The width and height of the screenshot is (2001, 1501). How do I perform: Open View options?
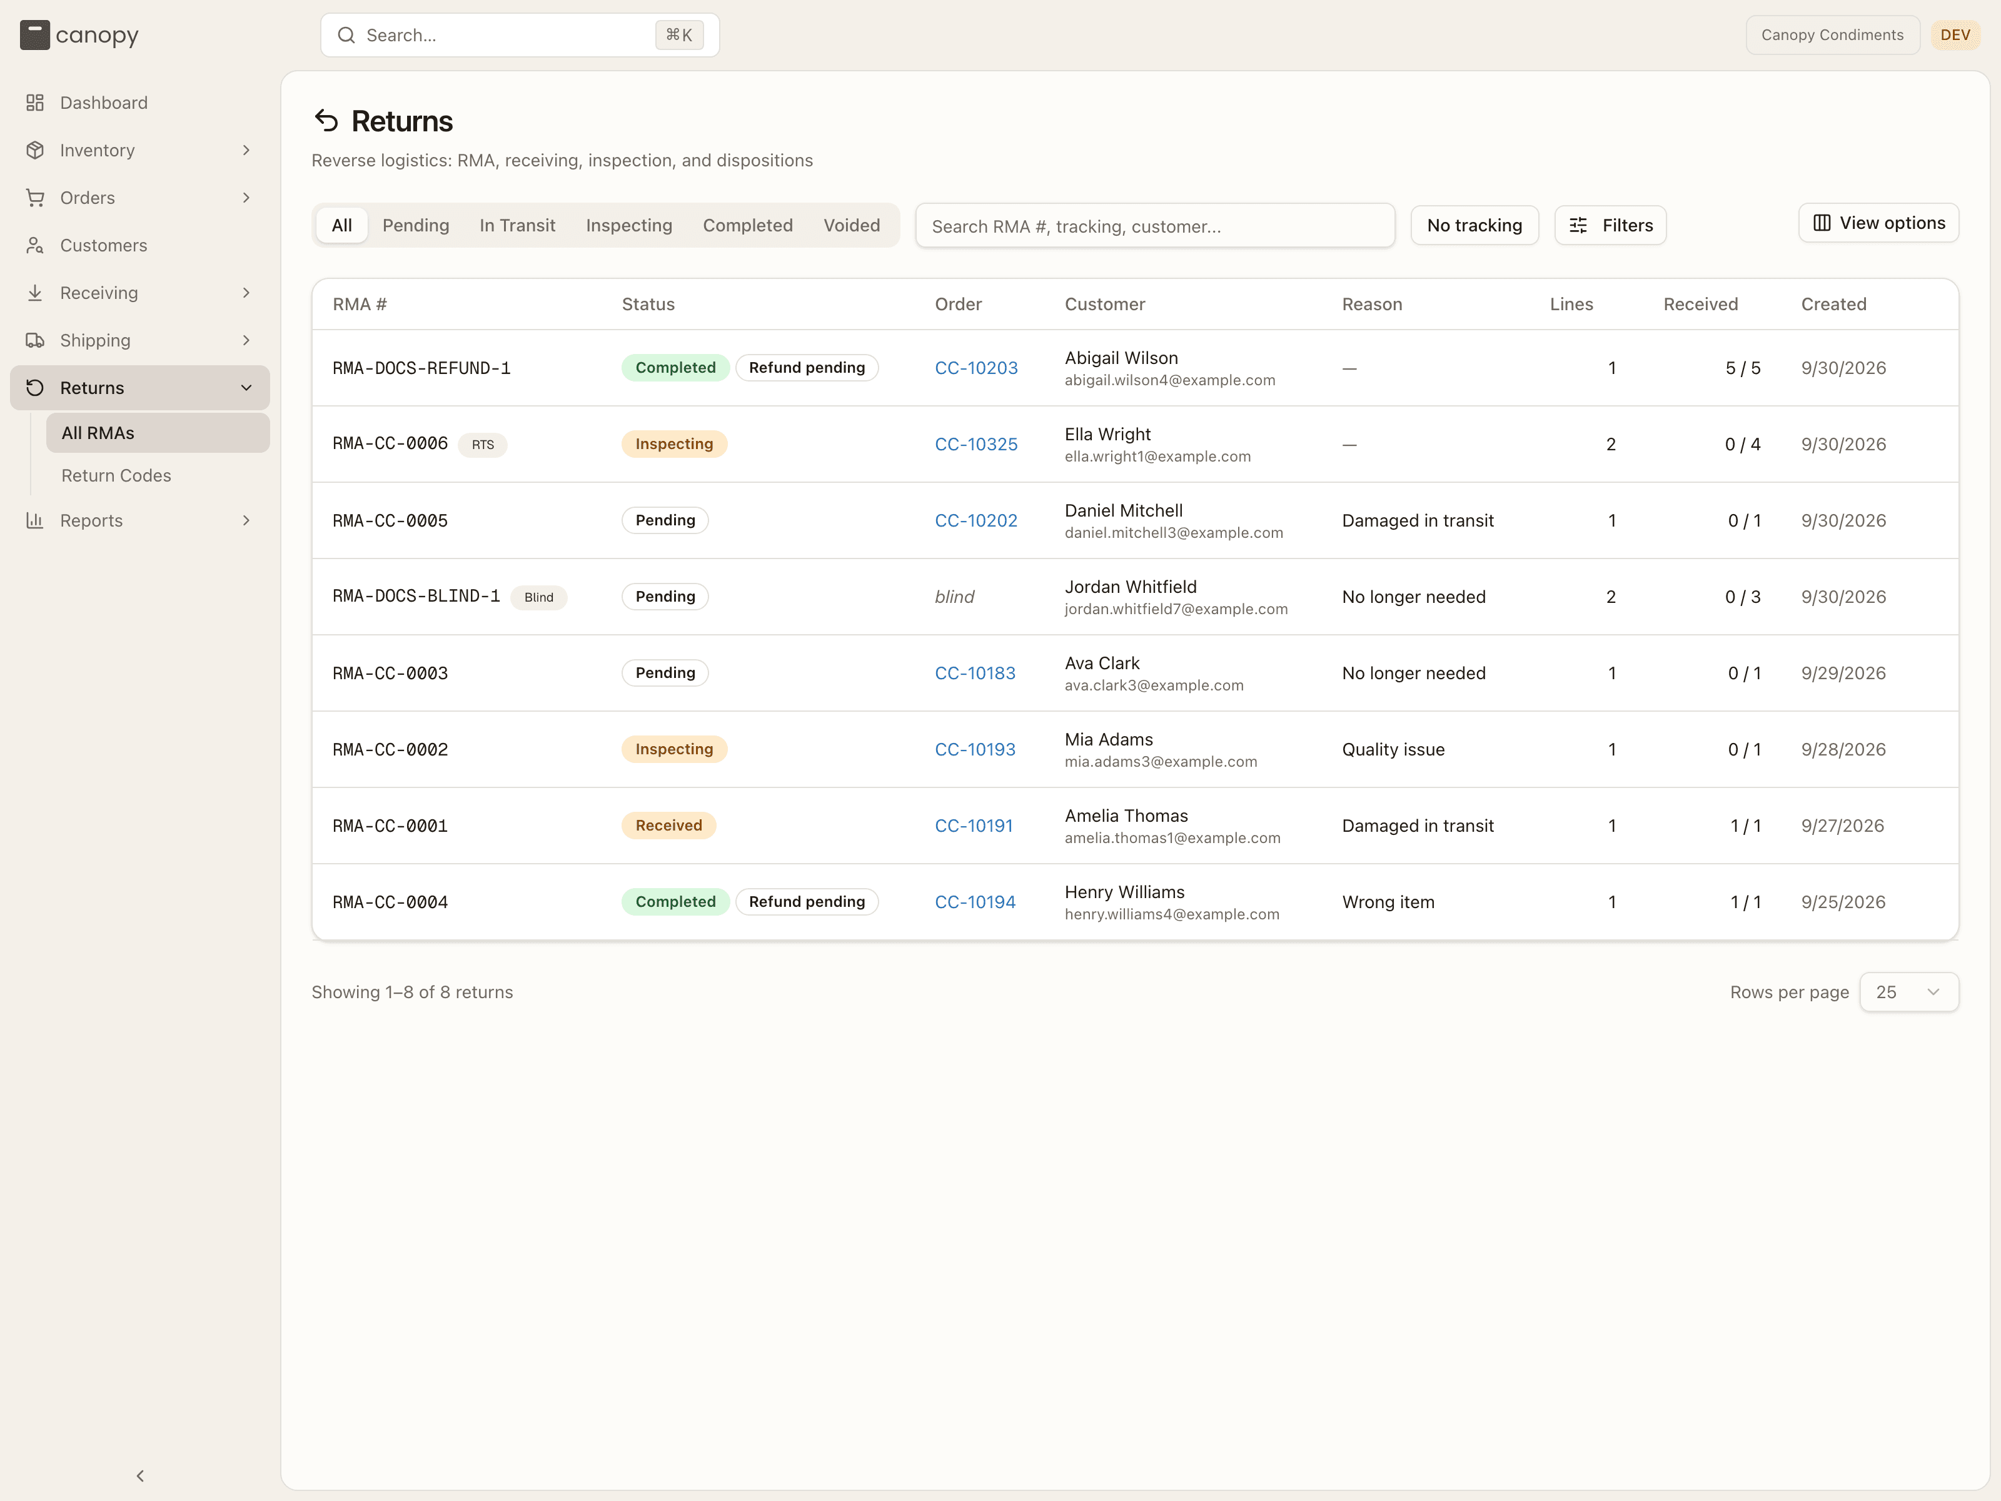1879,223
